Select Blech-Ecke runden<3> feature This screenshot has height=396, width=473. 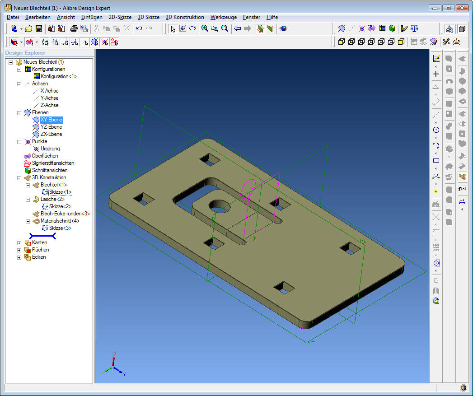[65, 214]
